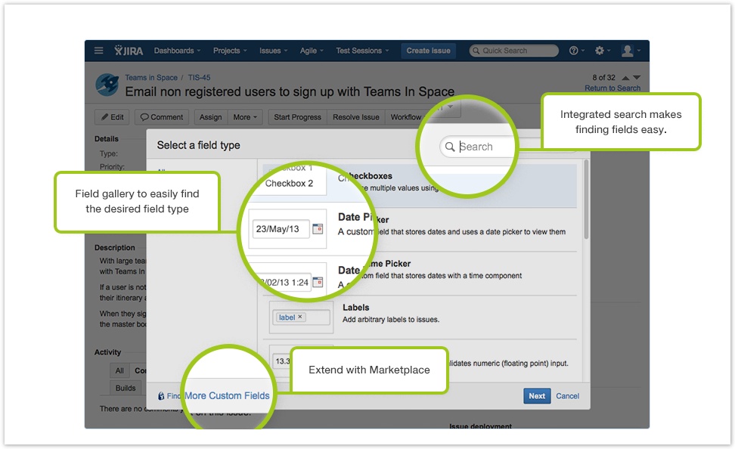This screenshot has width=735, height=449.
Task: Go to previous issue with up arrow
Action: click(625, 78)
